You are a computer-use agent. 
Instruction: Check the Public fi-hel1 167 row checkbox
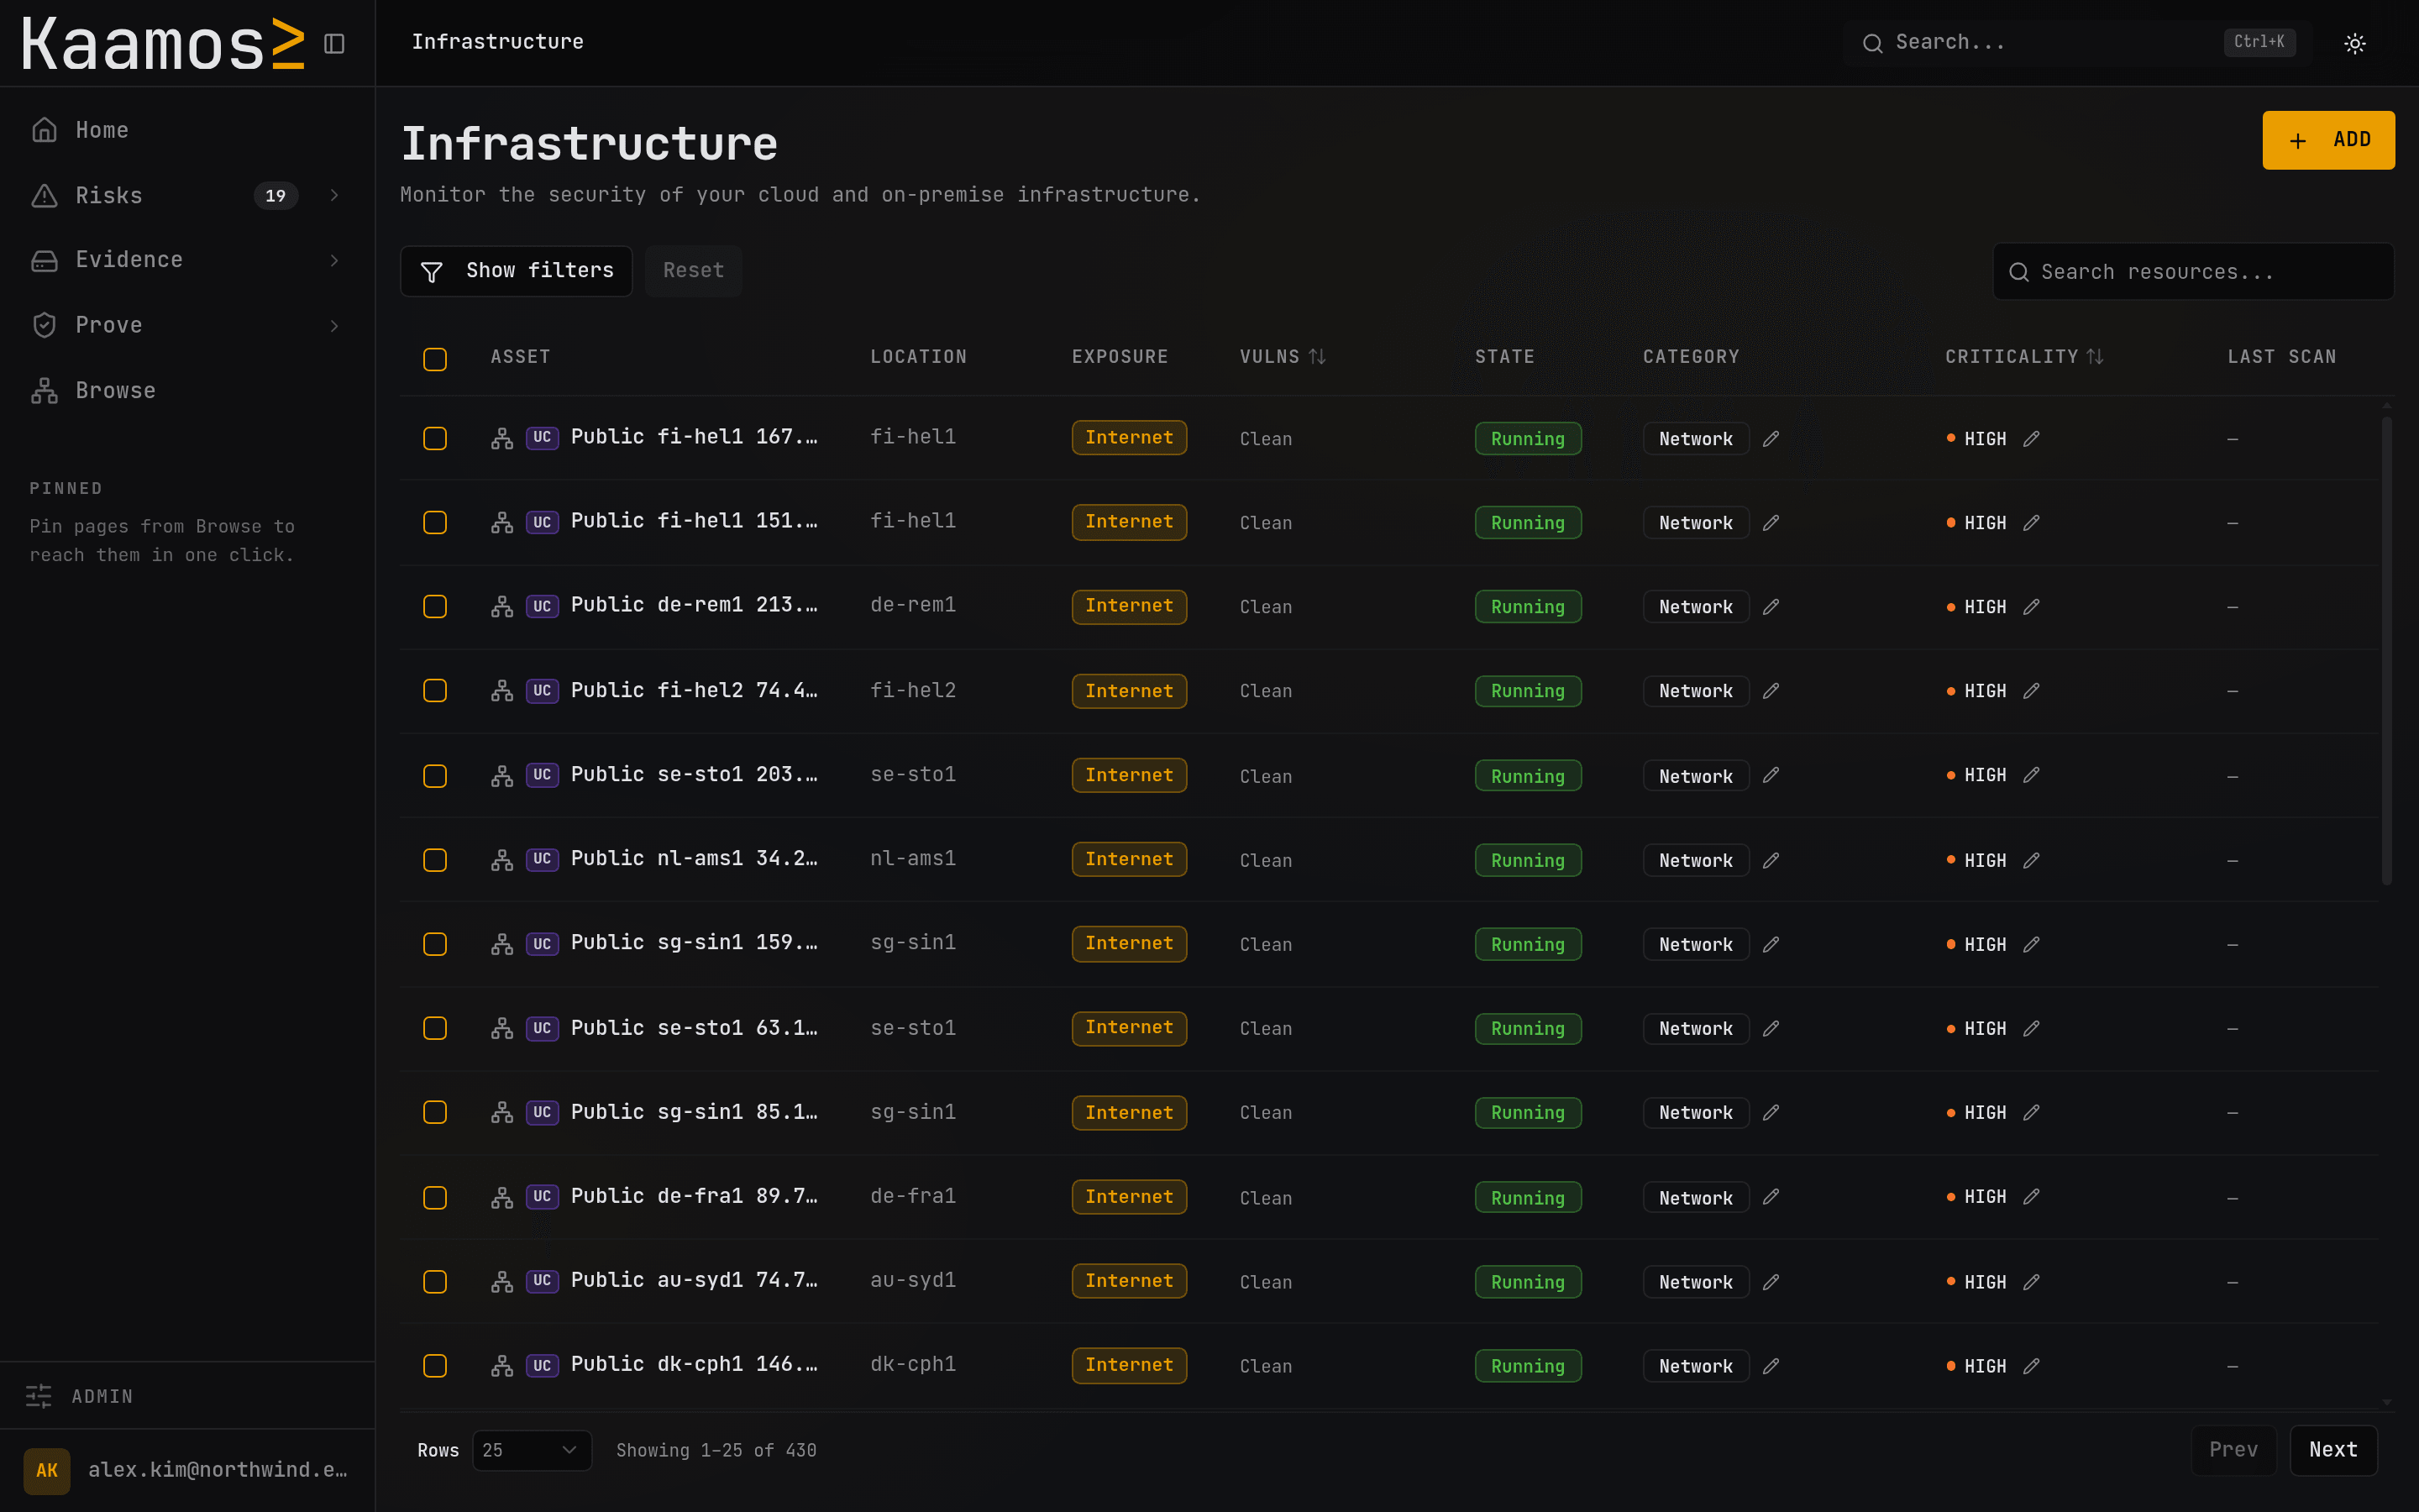click(x=435, y=439)
